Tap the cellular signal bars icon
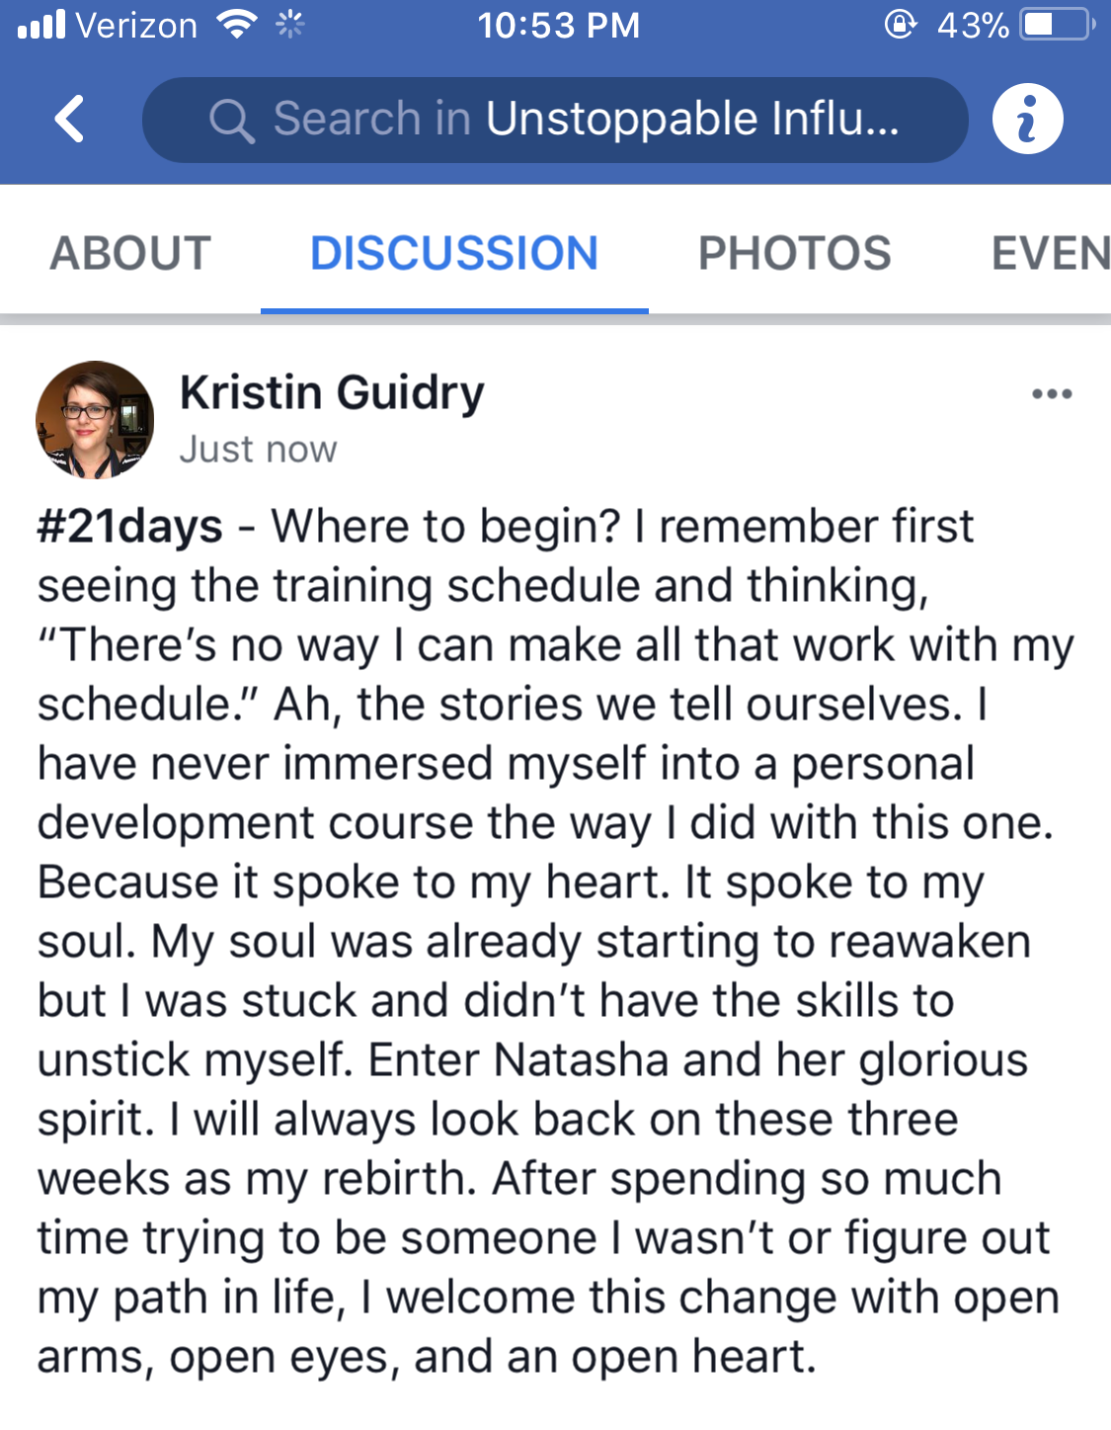 (x=41, y=24)
